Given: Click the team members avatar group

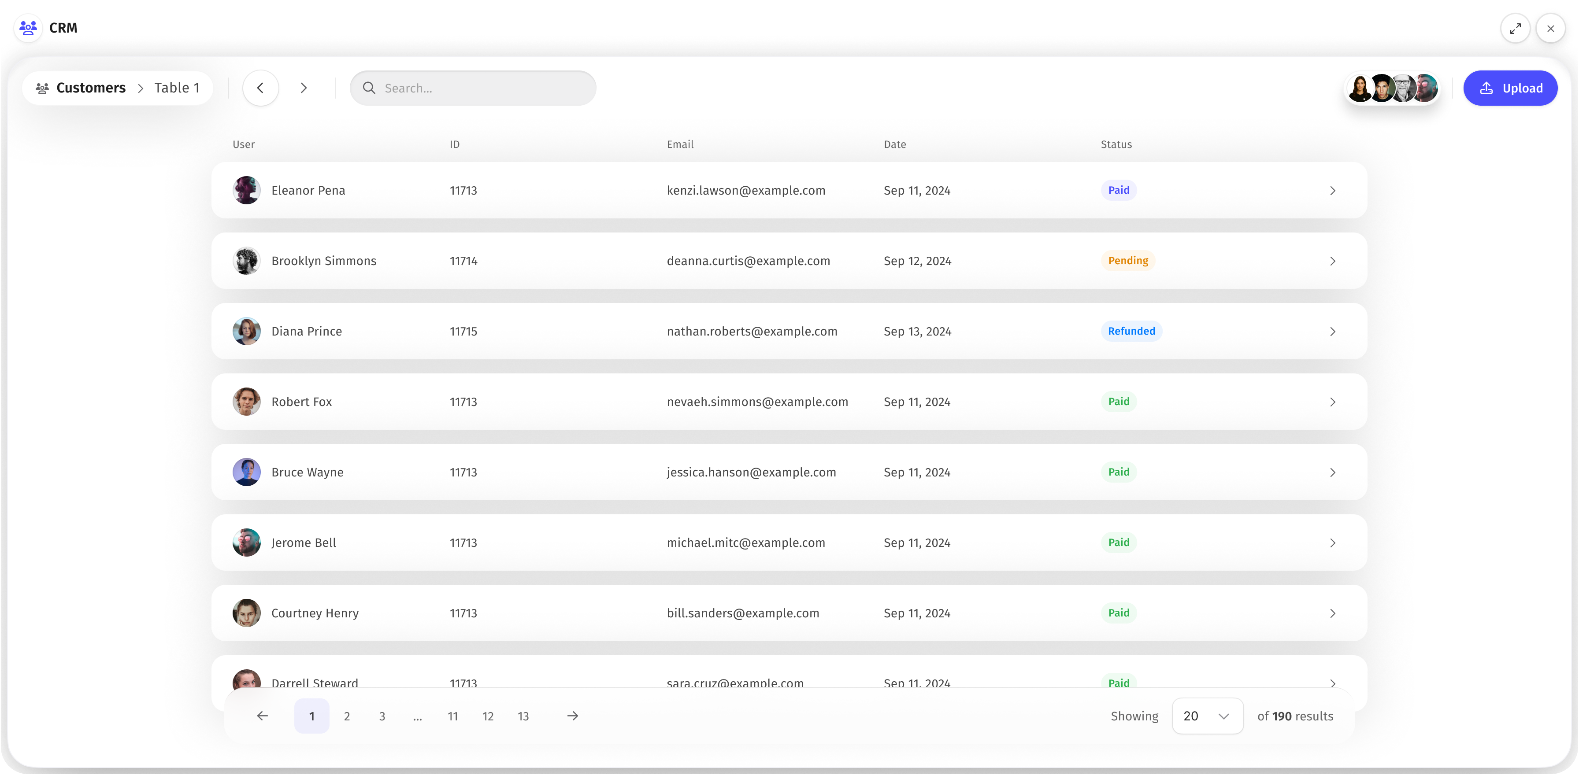Looking at the screenshot, I should (x=1392, y=88).
